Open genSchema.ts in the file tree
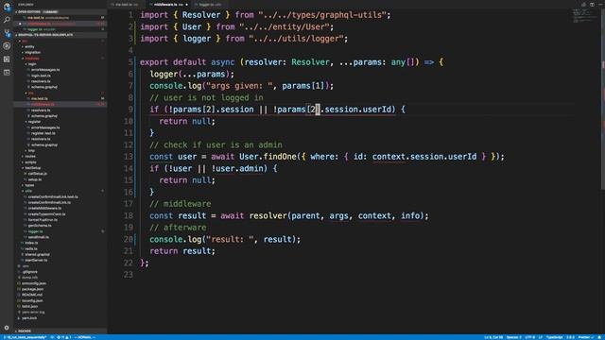605x340 pixels. [40, 226]
